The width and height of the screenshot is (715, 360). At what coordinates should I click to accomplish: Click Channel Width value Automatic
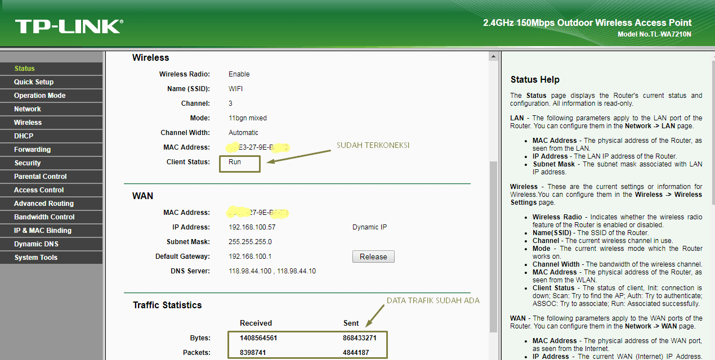[243, 133]
